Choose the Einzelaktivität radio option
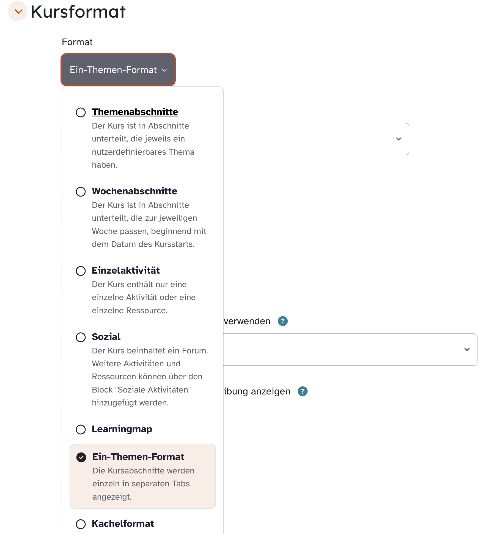 point(81,271)
